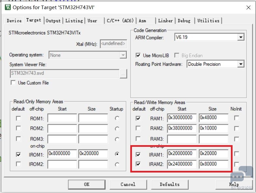256x193 pixels.
Task: Toggle the Use MicroLIB checkbox
Action: 138,55
